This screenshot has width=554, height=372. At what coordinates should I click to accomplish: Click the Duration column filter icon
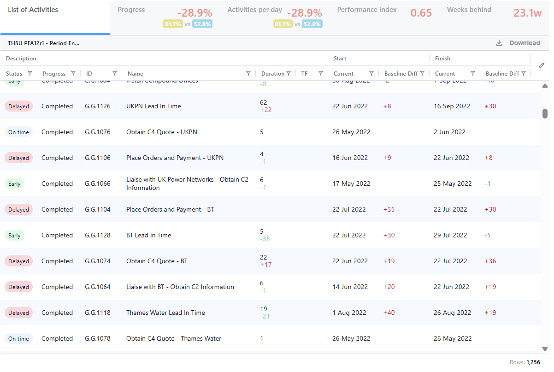289,73
